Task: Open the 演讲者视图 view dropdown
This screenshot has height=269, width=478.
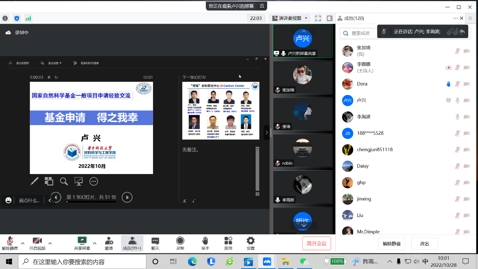Action: tap(290, 18)
